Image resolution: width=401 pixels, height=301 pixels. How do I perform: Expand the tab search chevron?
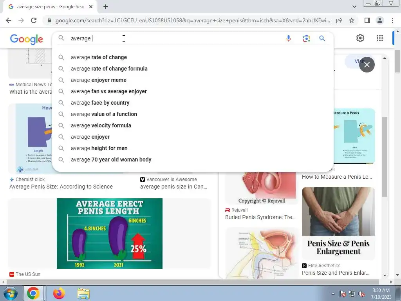354,7
